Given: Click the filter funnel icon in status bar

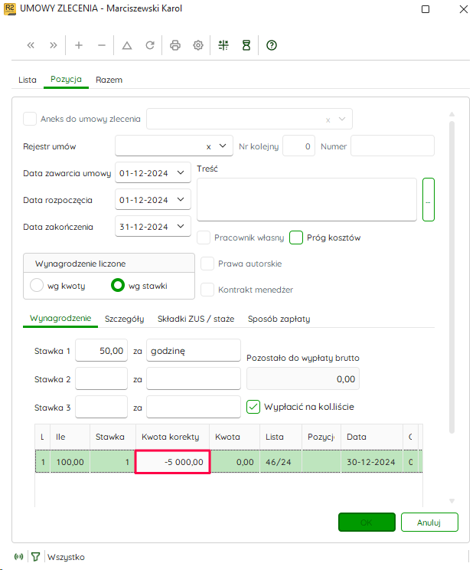Looking at the screenshot, I should click(x=35, y=556).
